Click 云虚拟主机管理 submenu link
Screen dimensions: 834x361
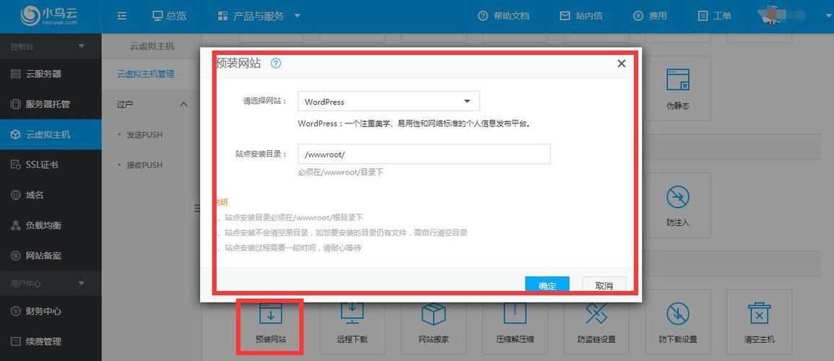click(x=145, y=74)
